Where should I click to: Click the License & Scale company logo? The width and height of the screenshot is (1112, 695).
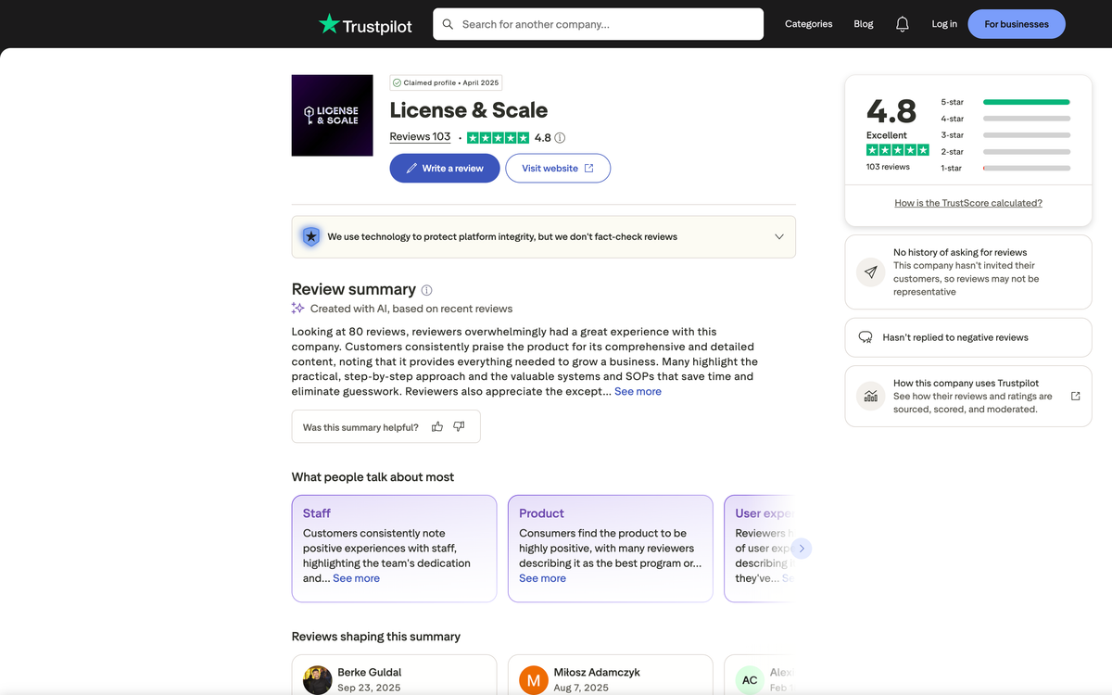tap(332, 116)
